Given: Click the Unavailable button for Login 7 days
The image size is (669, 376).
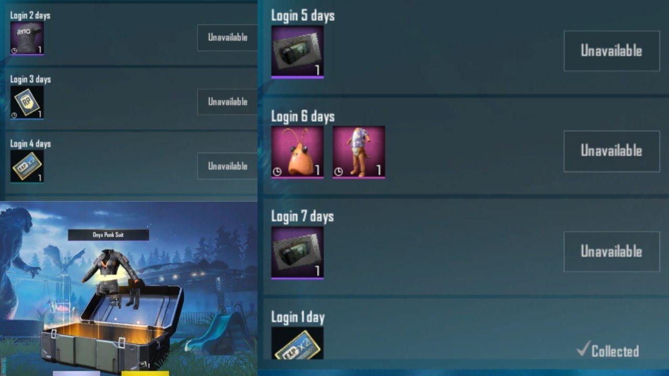Looking at the screenshot, I should coord(612,251).
